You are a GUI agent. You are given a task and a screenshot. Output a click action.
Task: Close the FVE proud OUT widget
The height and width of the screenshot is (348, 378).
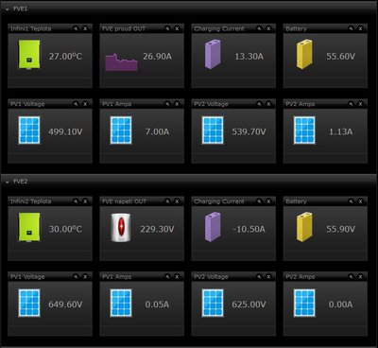[x=177, y=28]
